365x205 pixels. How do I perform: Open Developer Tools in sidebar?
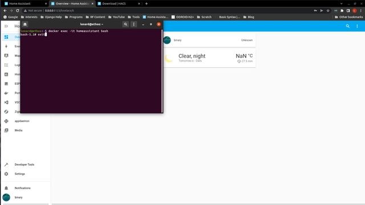(x=26, y=165)
